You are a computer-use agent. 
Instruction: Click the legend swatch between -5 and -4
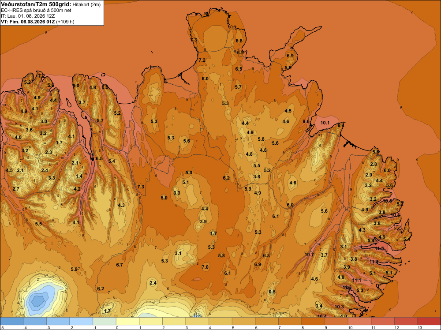click(11, 321)
